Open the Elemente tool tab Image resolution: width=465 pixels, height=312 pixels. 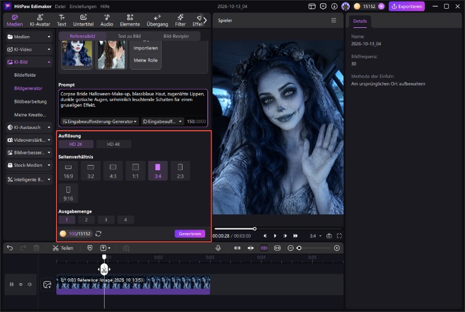130,20
